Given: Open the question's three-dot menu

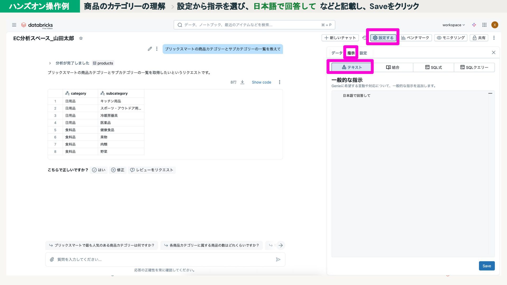Looking at the screenshot, I should 157,49.
